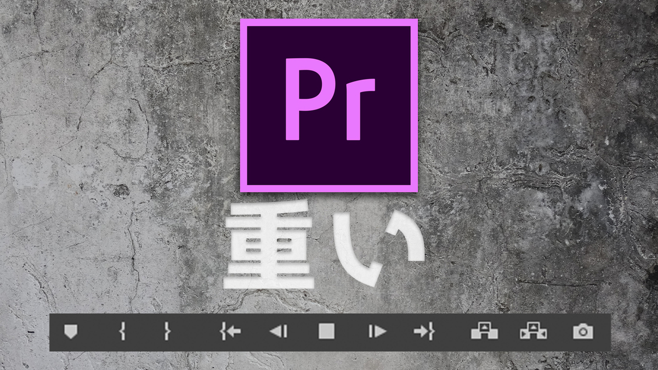Click the Export Frame camera icon
This screenshot has width=658, height=370.
(x=583, y=331)
